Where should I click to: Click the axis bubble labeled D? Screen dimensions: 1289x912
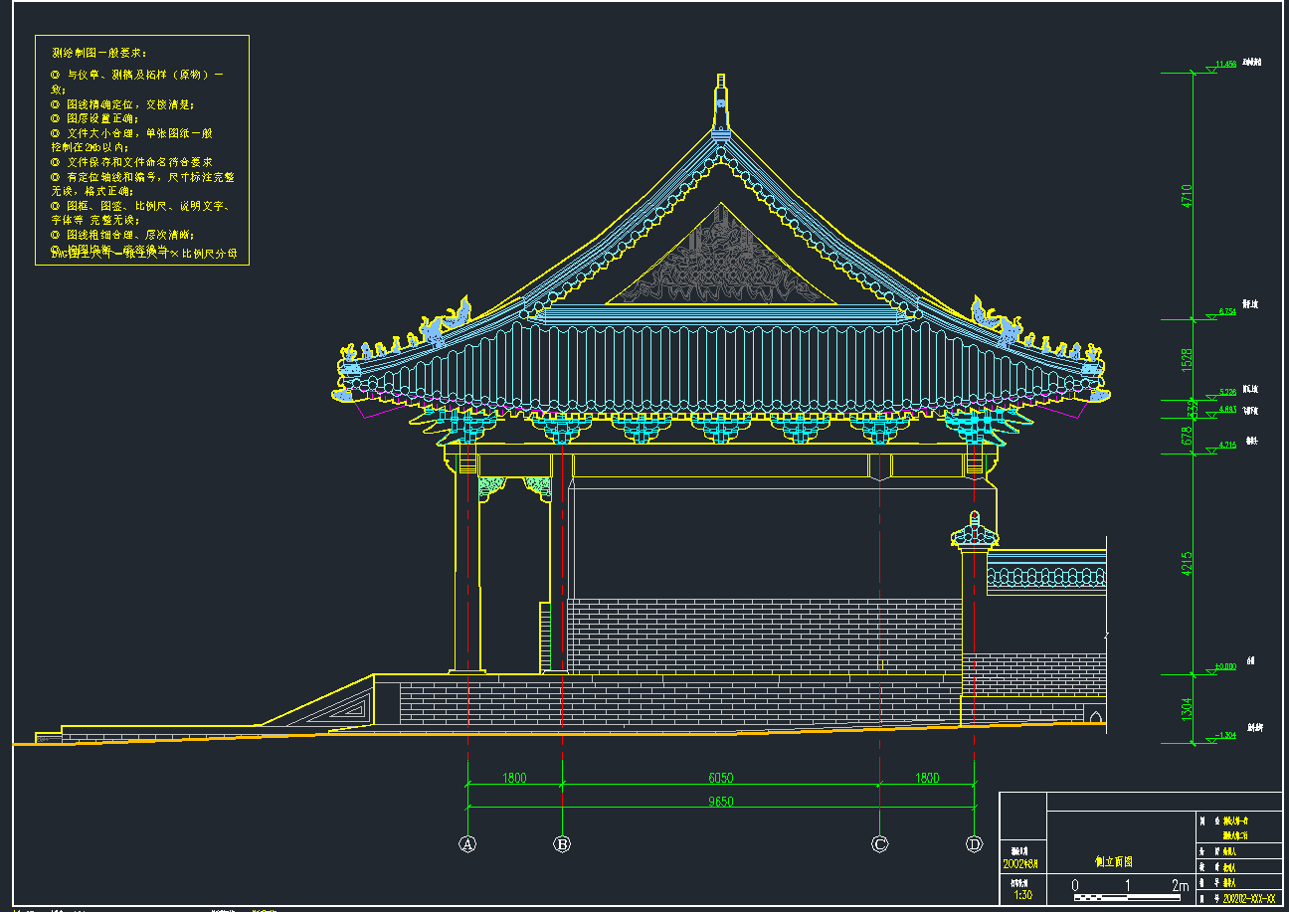coord(974,844)
